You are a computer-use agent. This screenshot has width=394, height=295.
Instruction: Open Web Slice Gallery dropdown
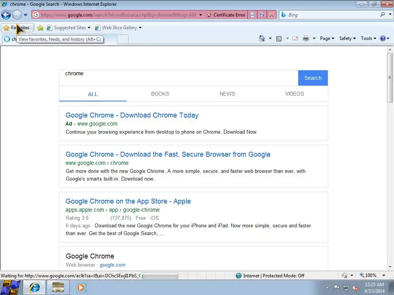tap(118, 28)
